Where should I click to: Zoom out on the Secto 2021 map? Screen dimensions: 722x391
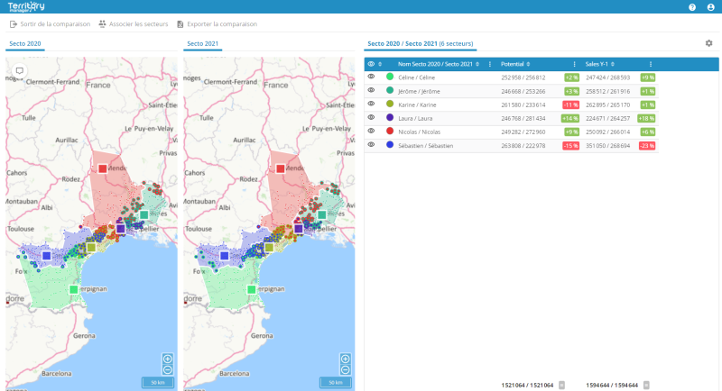tap(344, 369)
